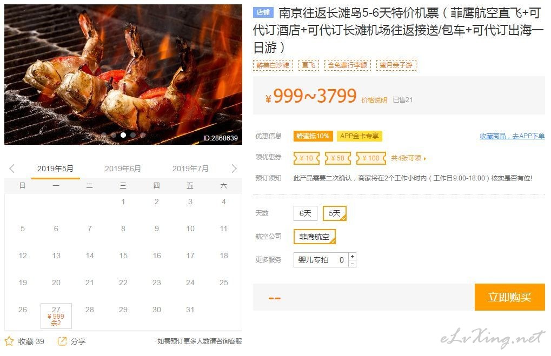Switch calendar to 2019年7月 tab

(x=190, y=169)
